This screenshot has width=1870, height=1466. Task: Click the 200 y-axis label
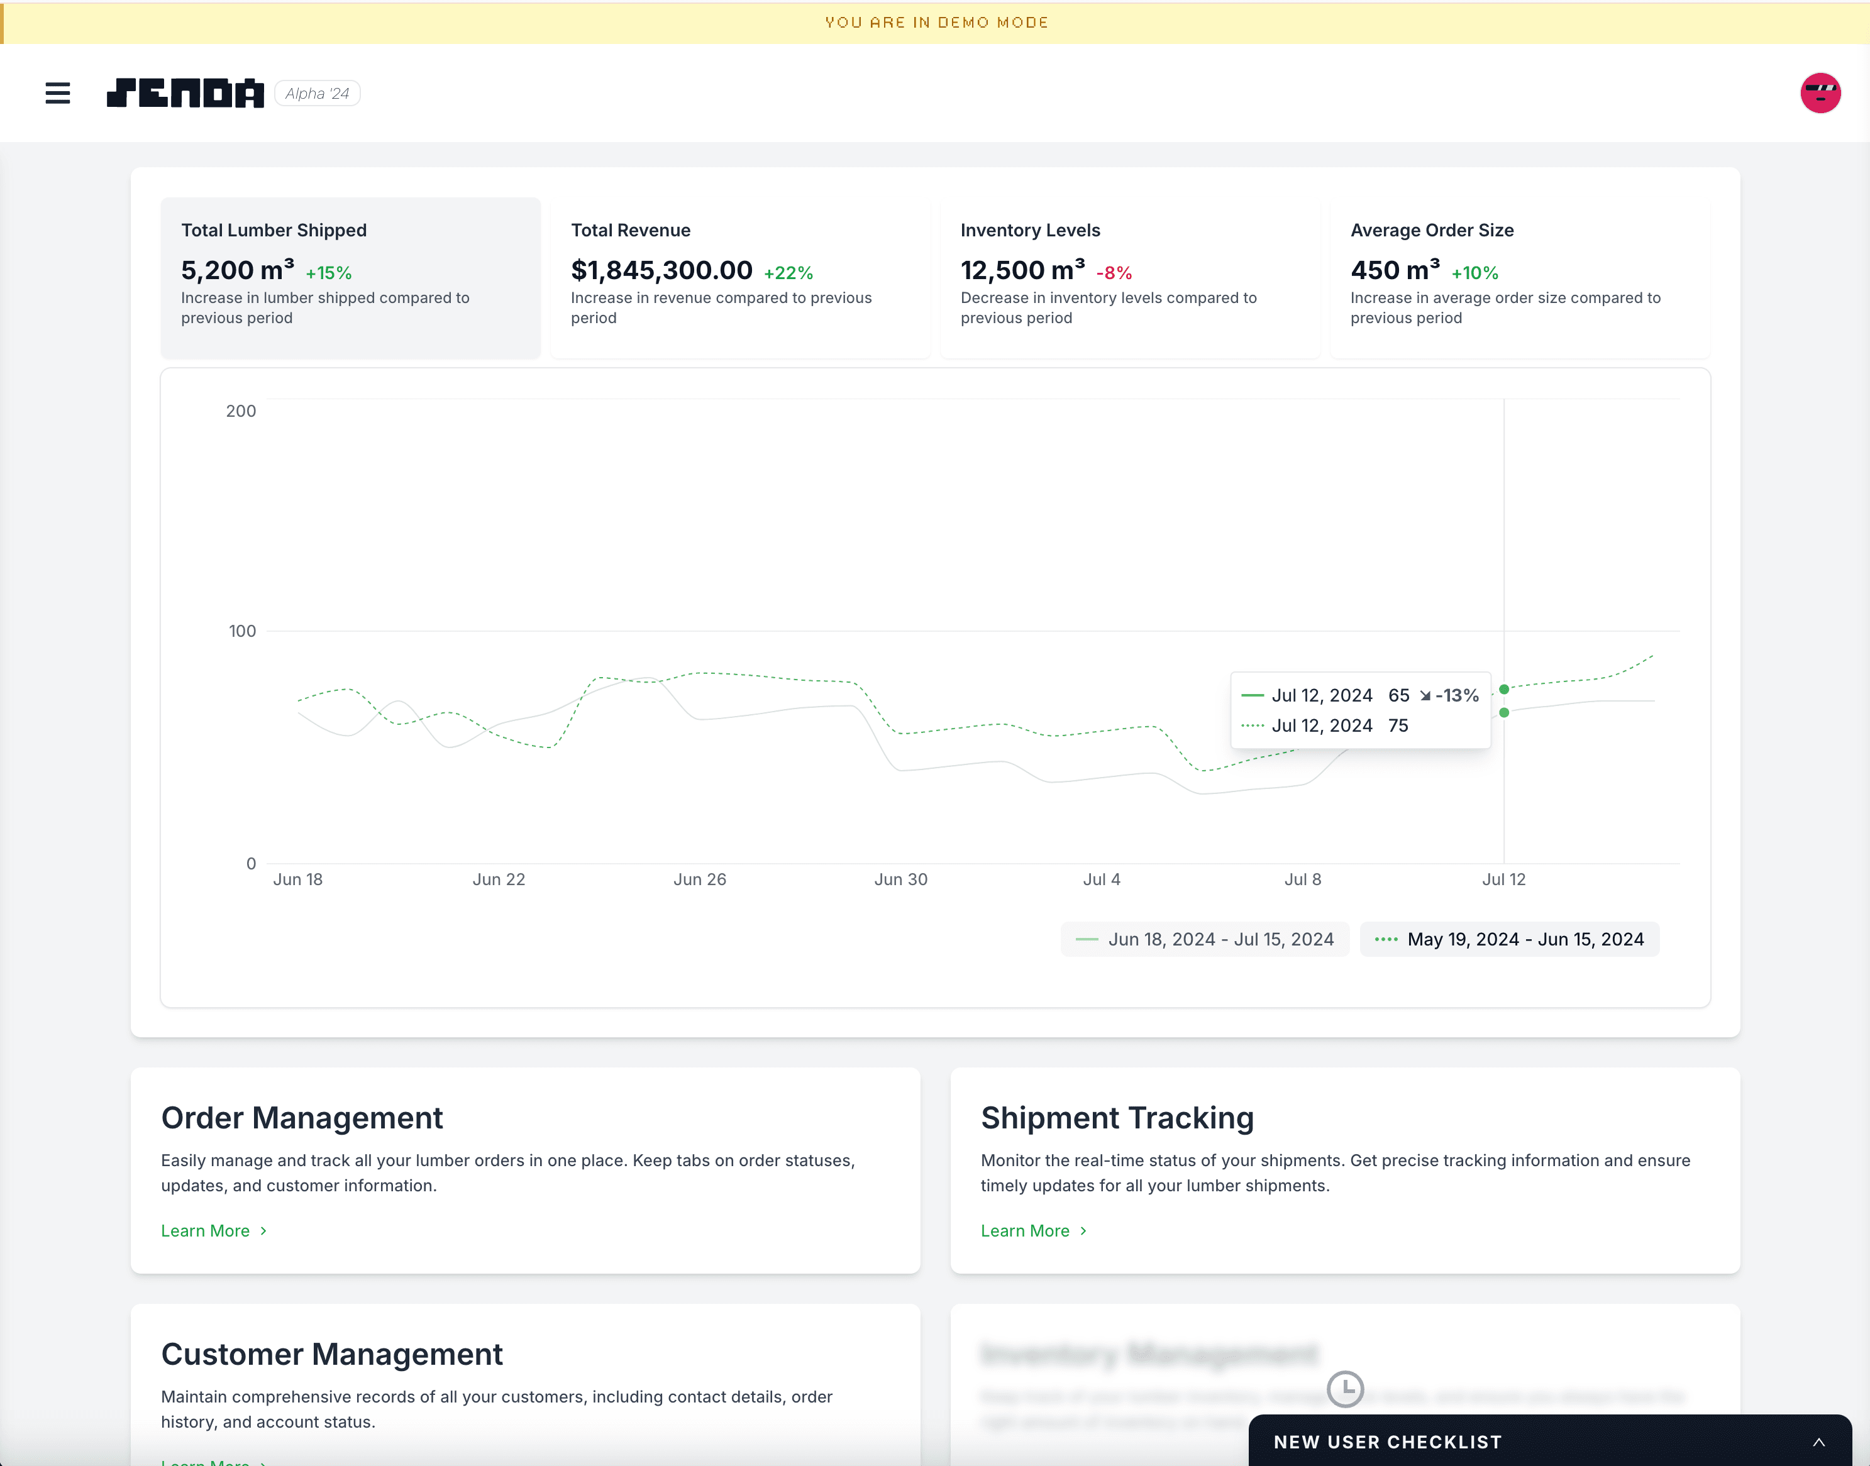point(241,411)
